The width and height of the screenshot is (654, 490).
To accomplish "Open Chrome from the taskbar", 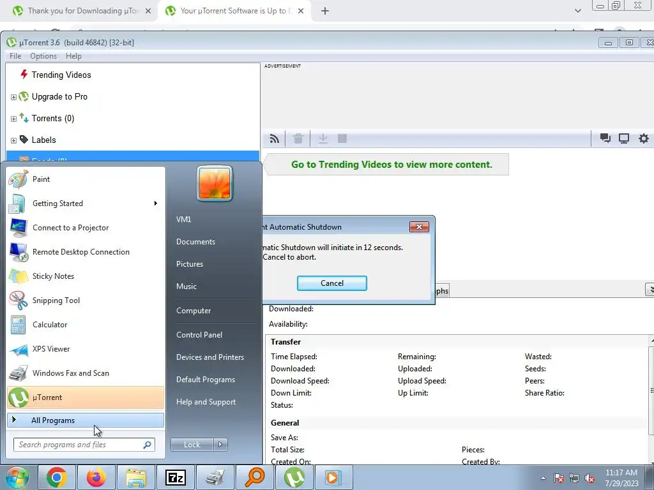I will 57,477.
